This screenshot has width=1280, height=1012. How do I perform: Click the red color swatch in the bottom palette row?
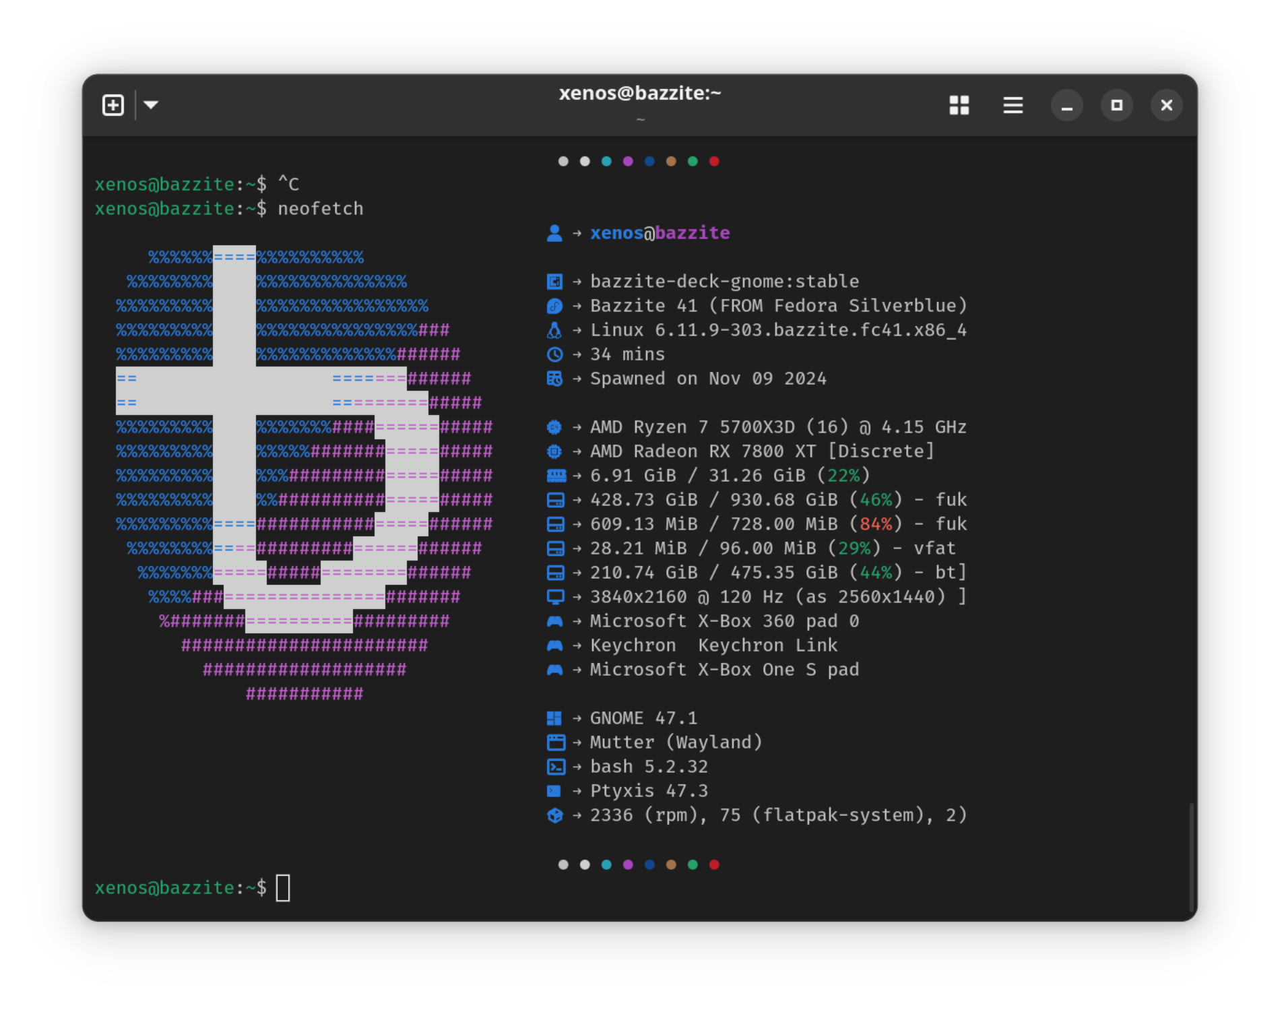[x=713, y=864]
